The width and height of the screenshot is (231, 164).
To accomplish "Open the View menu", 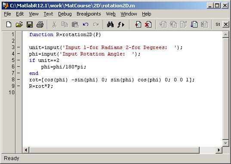I will click(34, 14).
